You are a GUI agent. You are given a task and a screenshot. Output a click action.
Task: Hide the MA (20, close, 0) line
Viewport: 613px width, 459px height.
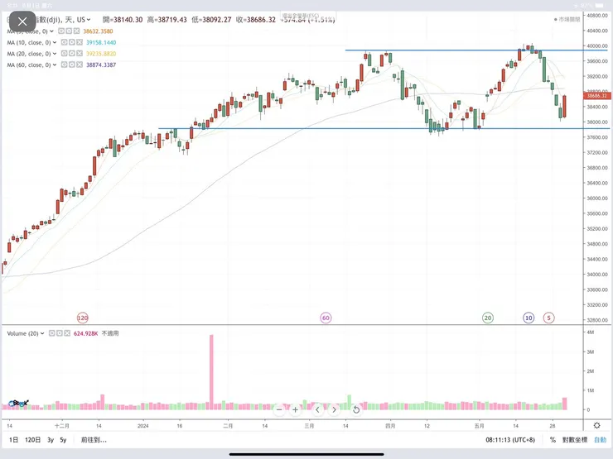pos(65,54)
